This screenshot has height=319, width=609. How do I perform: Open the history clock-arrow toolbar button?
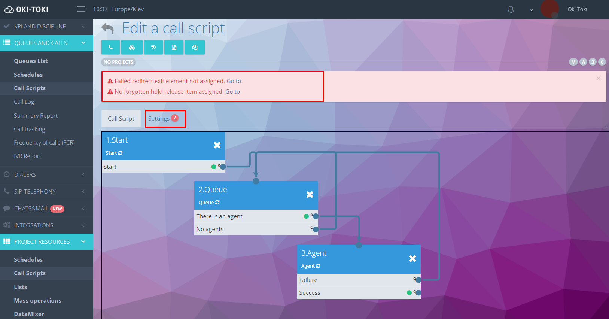[x=153, y=48]
